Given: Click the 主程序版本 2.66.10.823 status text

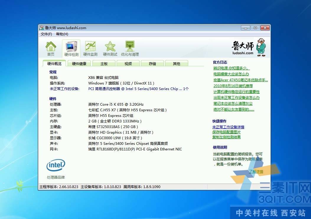Looking at the screenshot, I should 59,187.
